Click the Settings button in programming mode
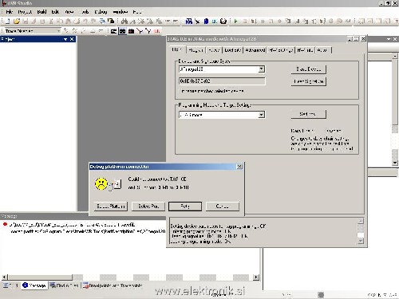 (309, 114)
